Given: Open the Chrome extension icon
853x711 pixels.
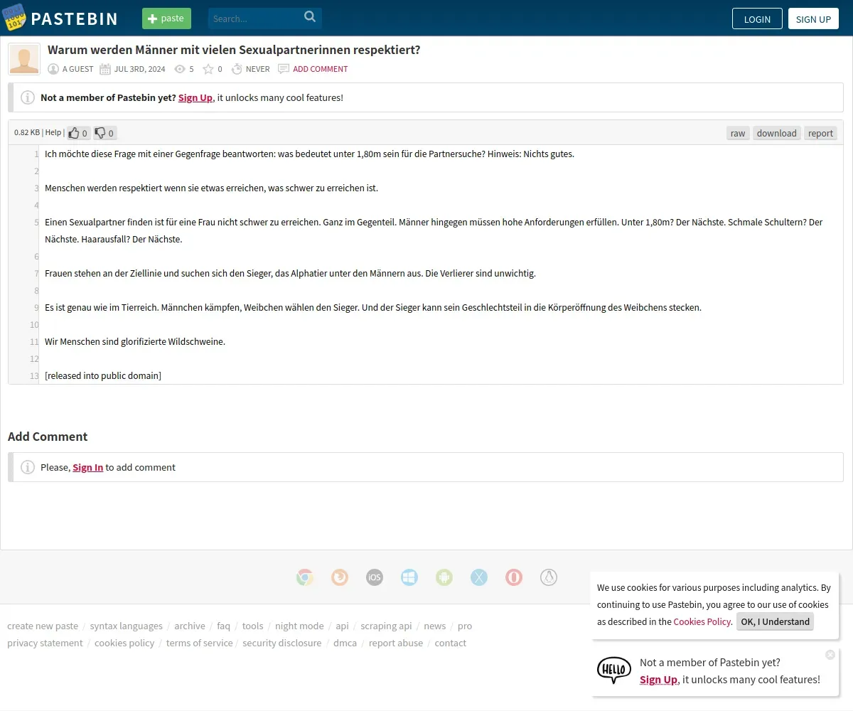Looking at the screenshot, I should (305, 577).
